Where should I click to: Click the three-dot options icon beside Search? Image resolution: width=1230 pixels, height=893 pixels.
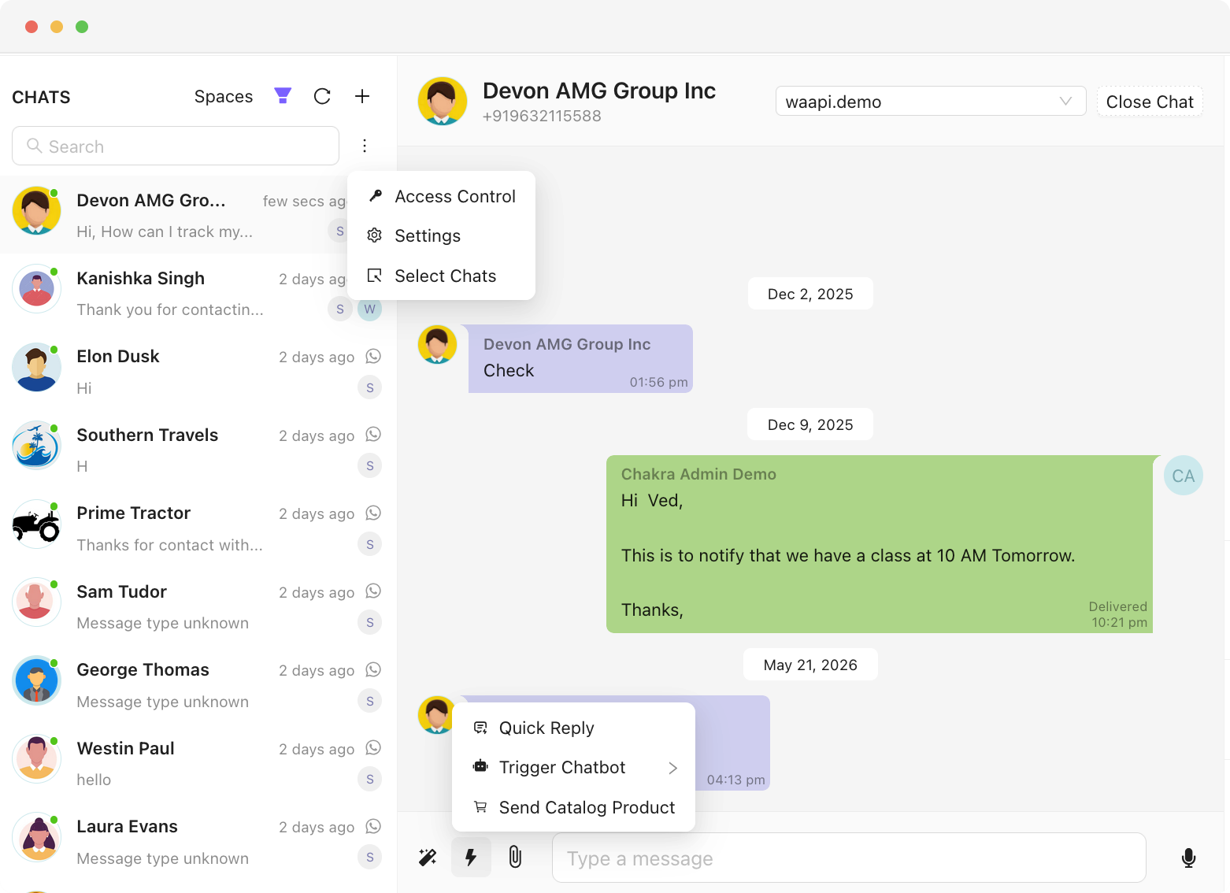click(365, 146)
